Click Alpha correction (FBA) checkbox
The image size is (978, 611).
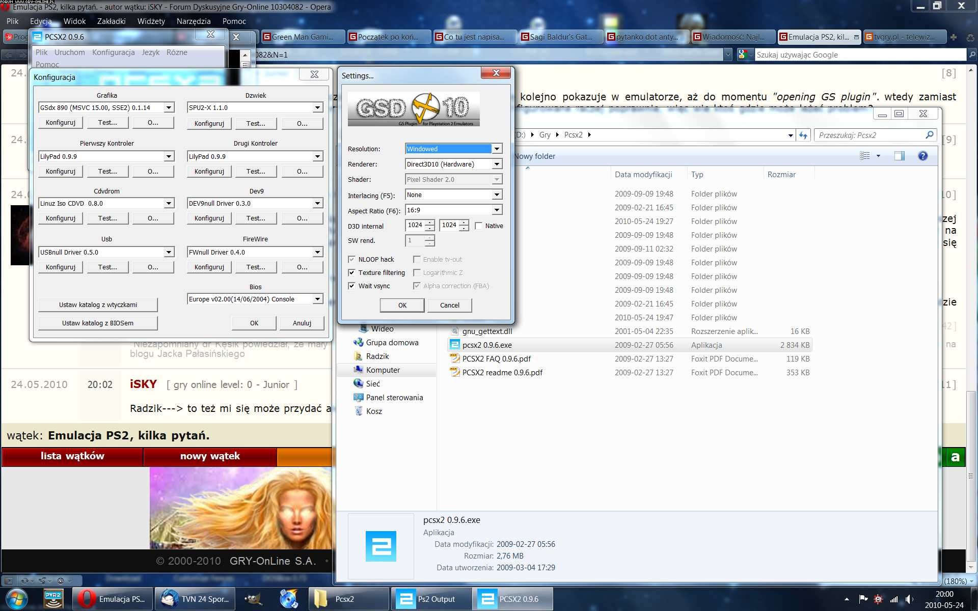coord(417,286)
